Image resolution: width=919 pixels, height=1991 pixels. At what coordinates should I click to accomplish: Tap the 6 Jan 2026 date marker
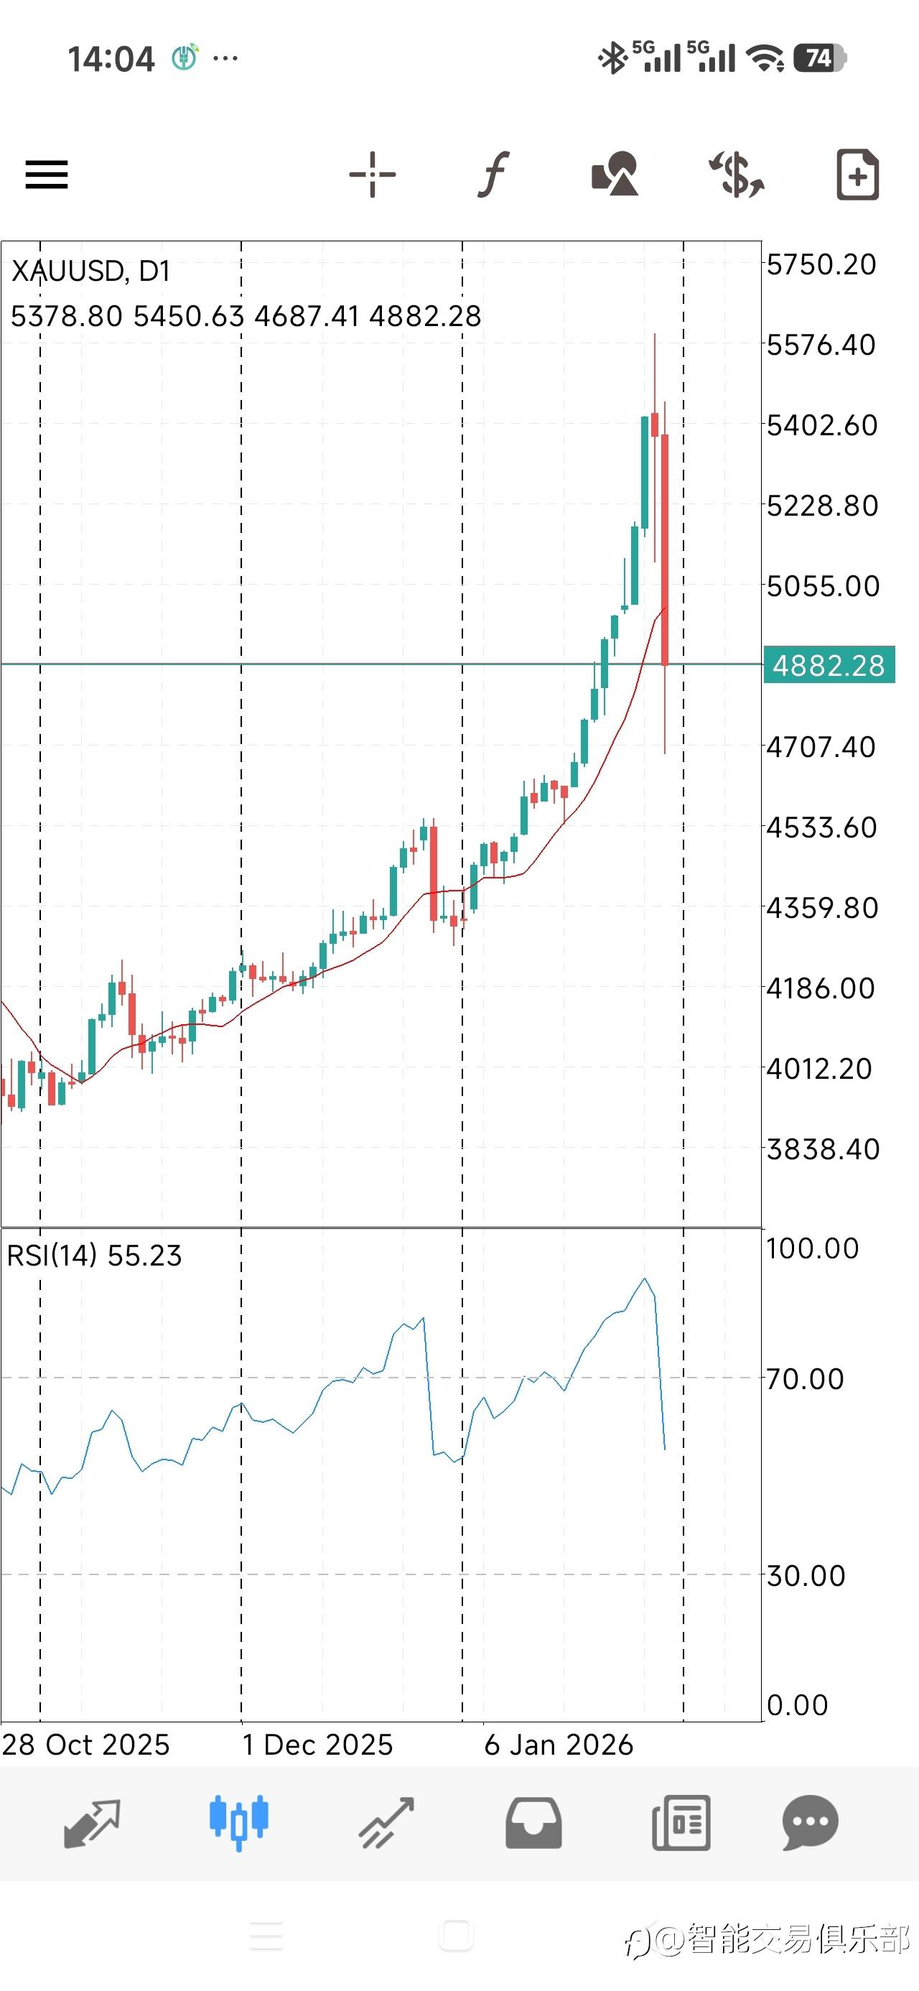(x=558, y=1745)
